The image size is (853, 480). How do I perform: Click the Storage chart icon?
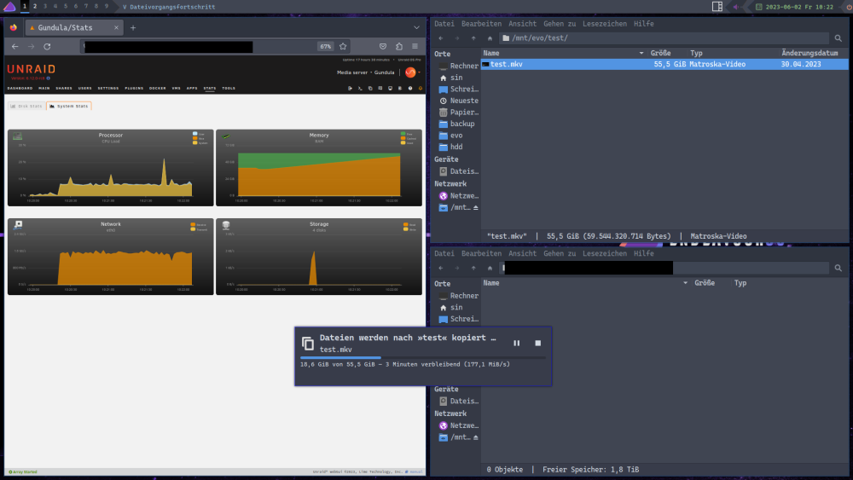tap(226, 224)
